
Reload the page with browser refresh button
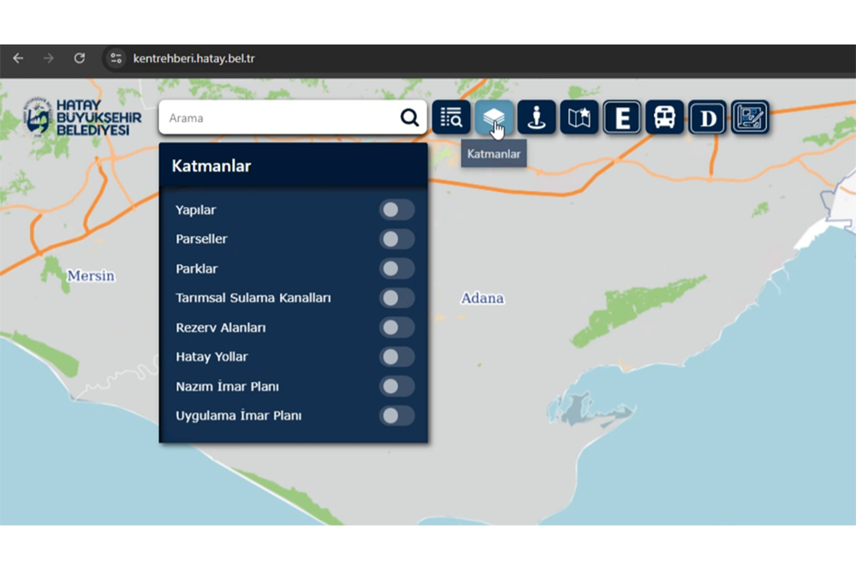(x=80, y=58)
